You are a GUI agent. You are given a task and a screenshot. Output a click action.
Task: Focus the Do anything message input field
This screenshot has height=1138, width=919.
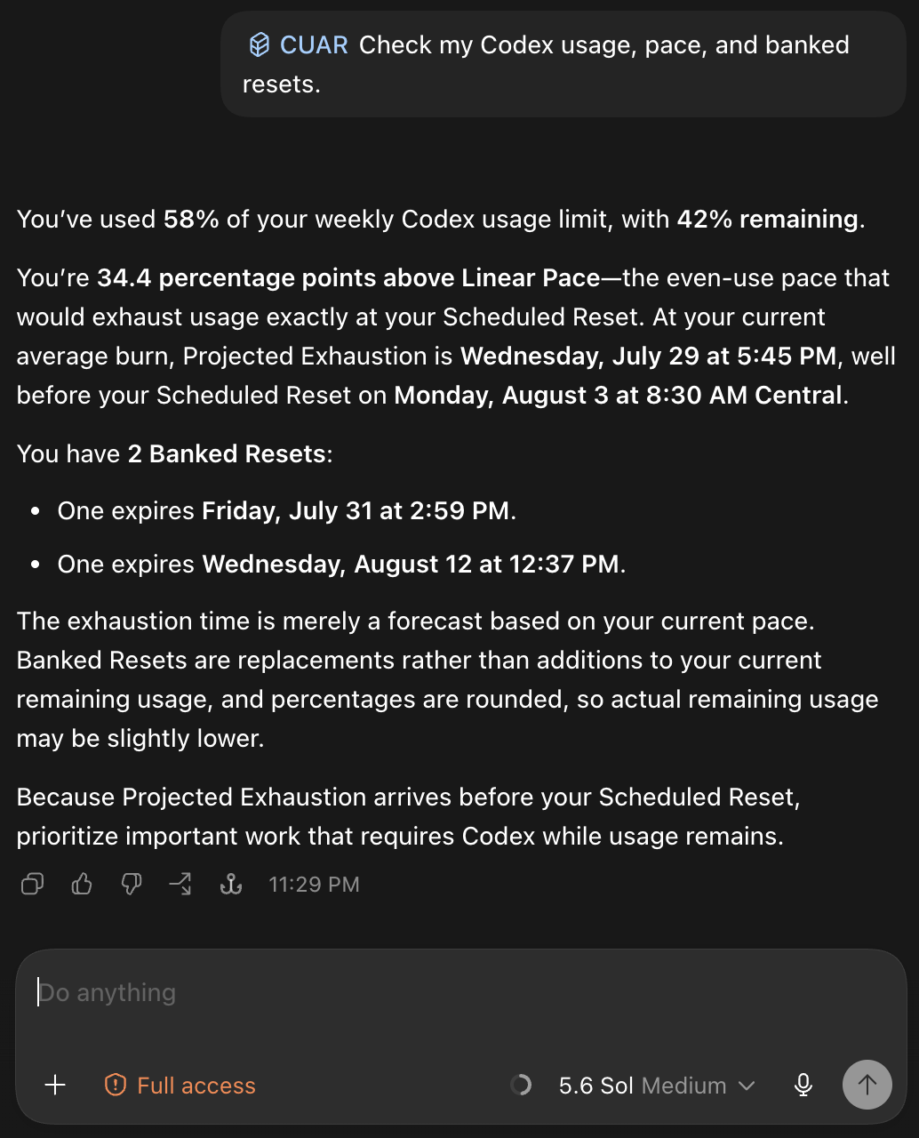460,993
